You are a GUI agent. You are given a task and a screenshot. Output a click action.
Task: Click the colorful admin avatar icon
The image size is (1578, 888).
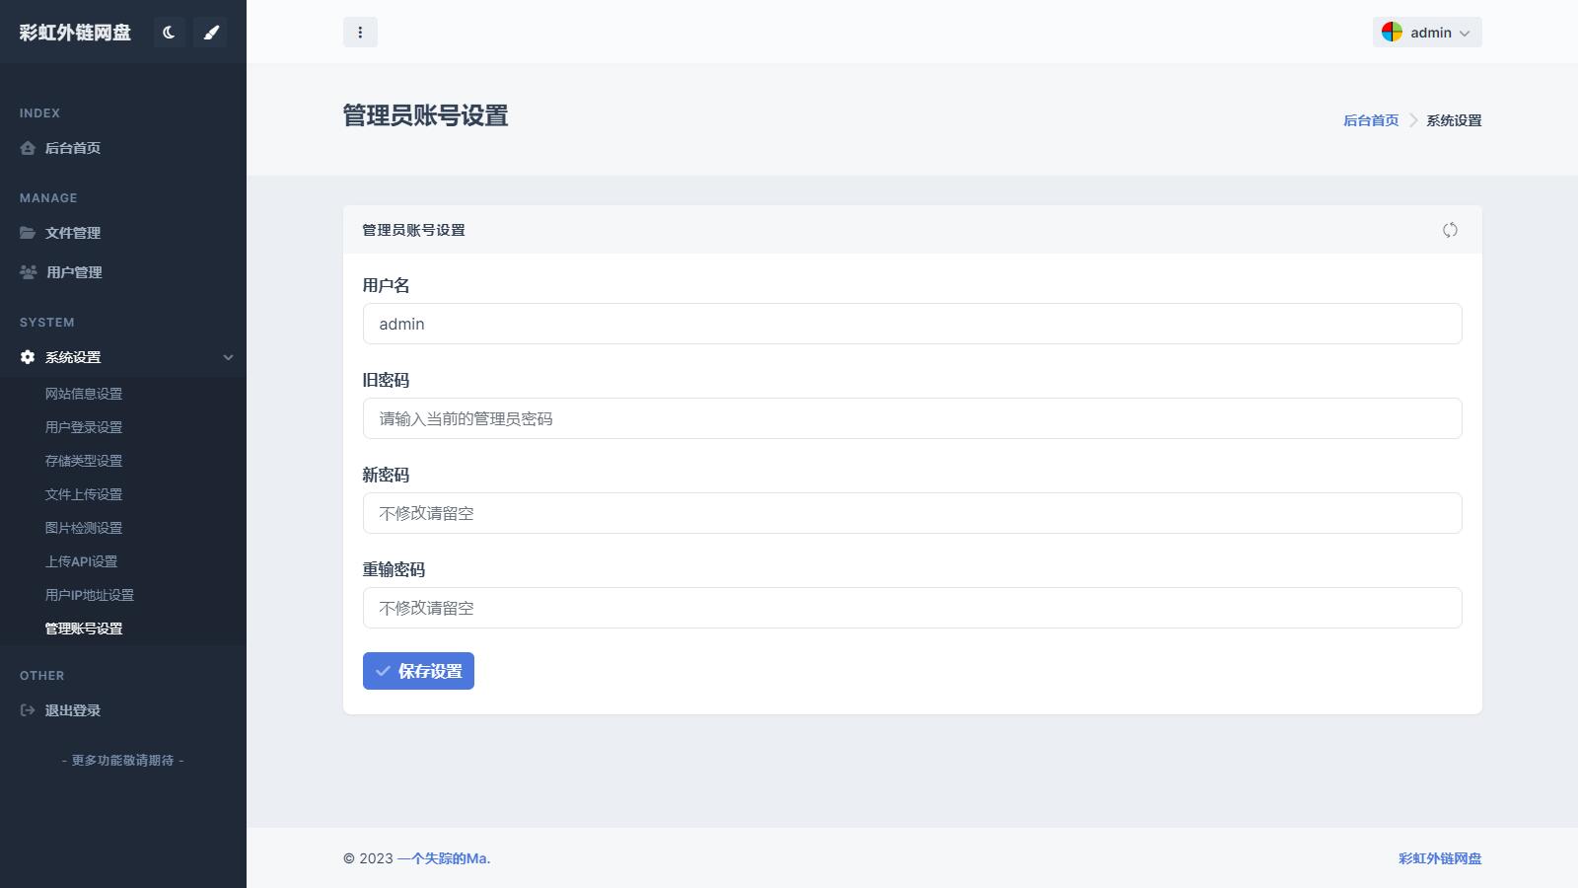click(1392, 33)
